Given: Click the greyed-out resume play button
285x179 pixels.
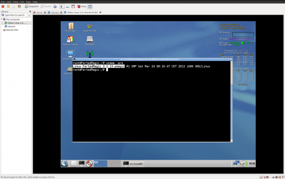Looking at the screenshot, I should coord(14,6).
